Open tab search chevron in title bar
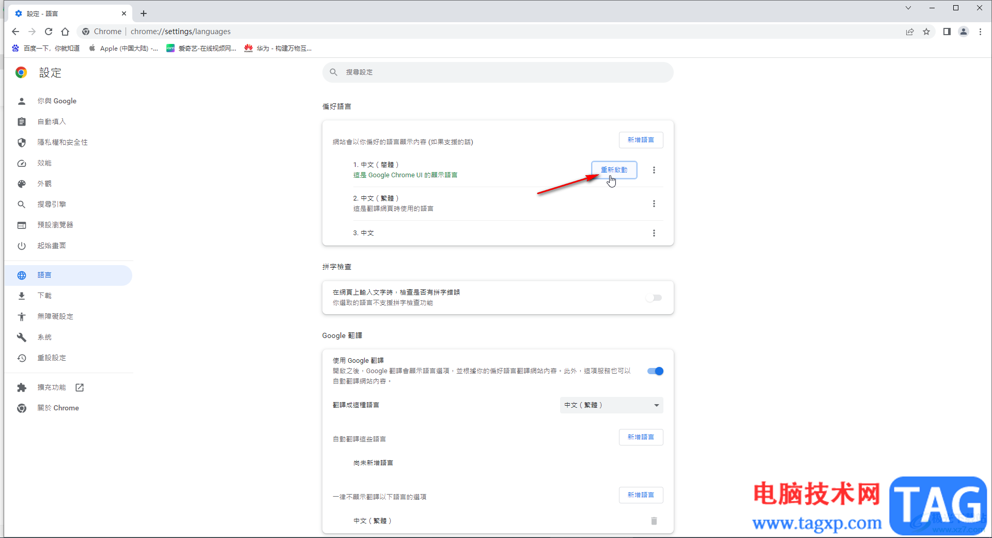992x538 pixels. coord(908,8)
